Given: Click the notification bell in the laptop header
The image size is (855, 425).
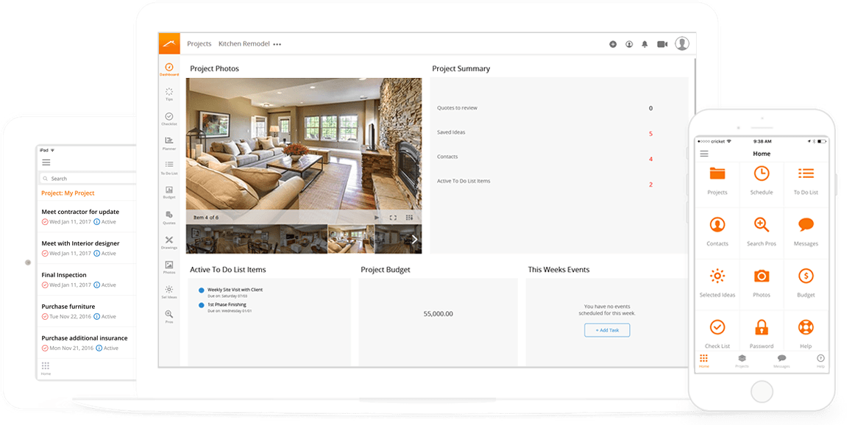Looking at the screenshot, I should tap(645, 44).
